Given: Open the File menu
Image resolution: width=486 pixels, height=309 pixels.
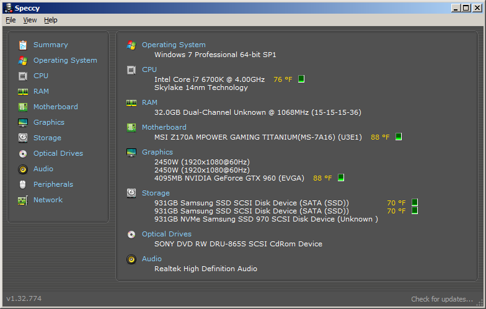Looking at the screenshot, I should (11, 20).
